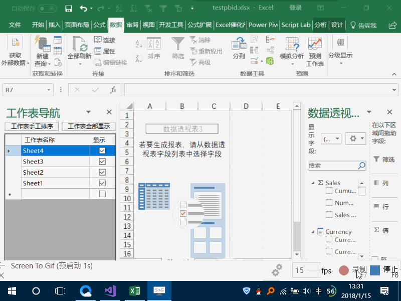Open the Get External Data icon
This screenshot has width=401, height=301.
(x=15, y=43)
